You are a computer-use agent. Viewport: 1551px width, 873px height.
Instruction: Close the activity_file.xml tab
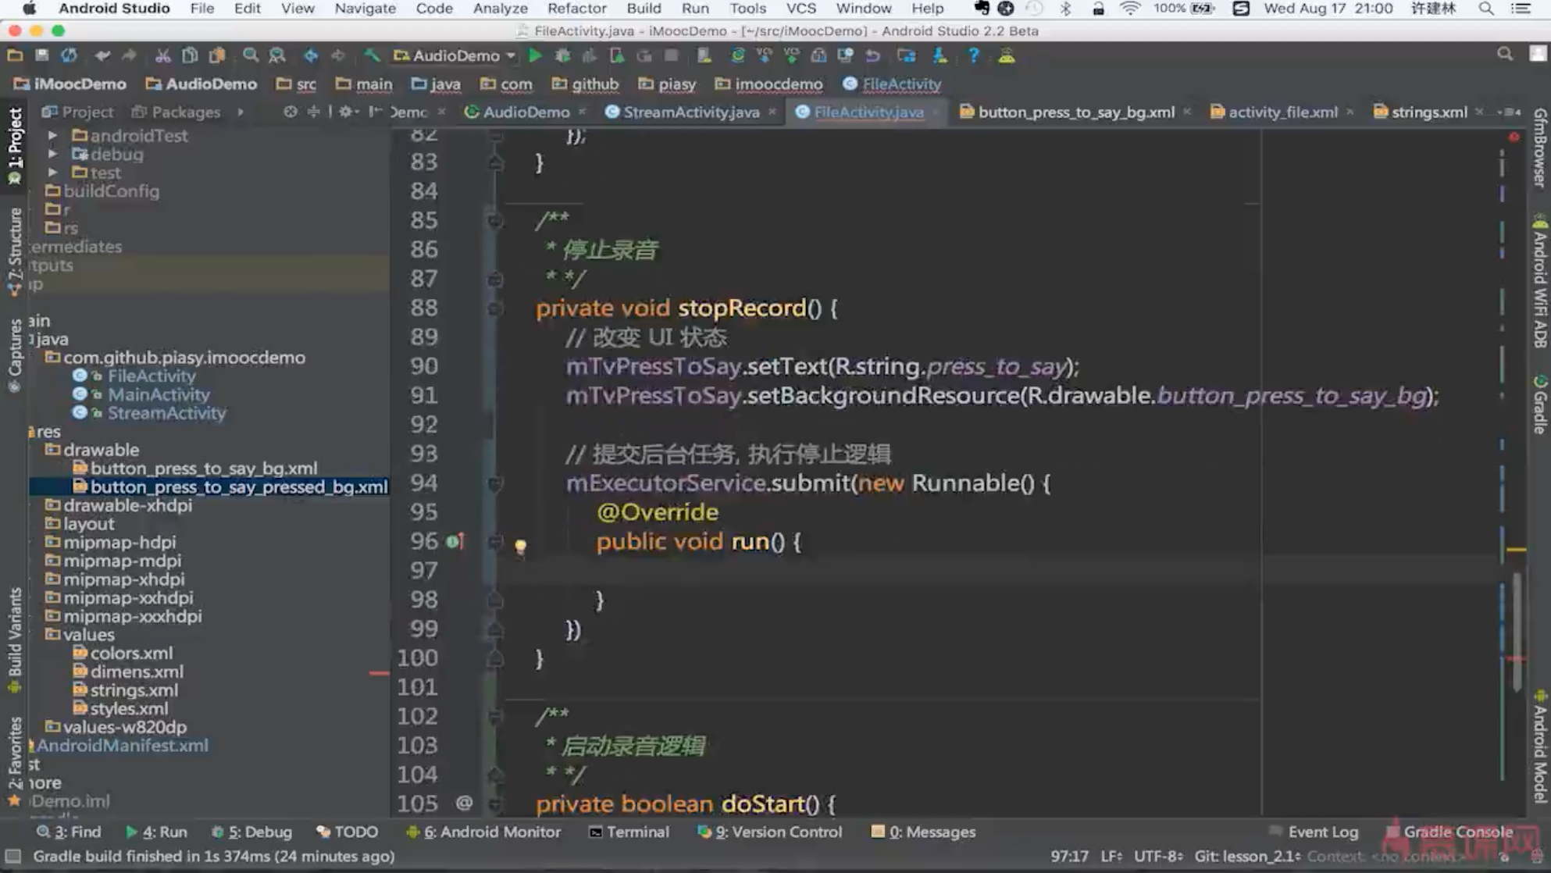[x=1350, y=112]
